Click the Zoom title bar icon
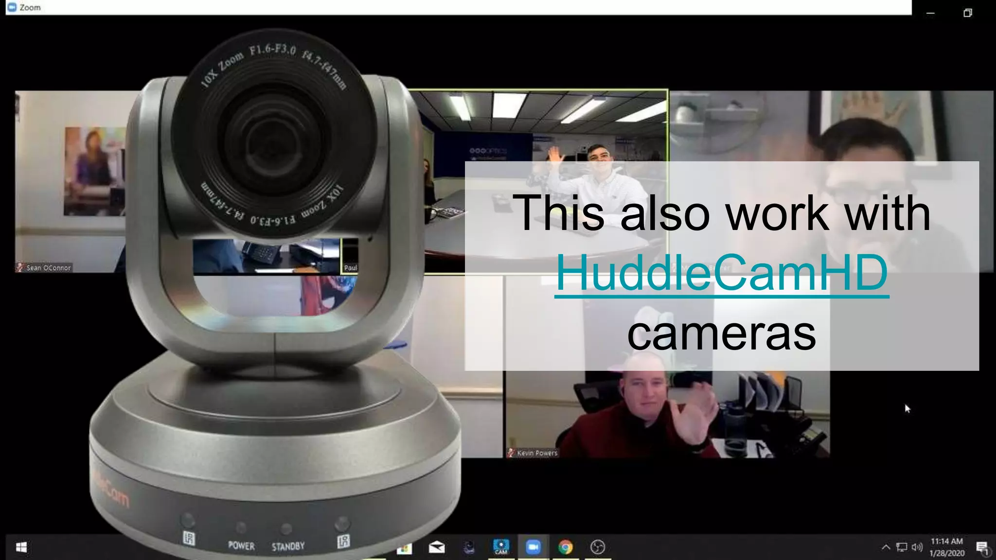The width and height of the screenshot is (996, 560). point(12,7)
